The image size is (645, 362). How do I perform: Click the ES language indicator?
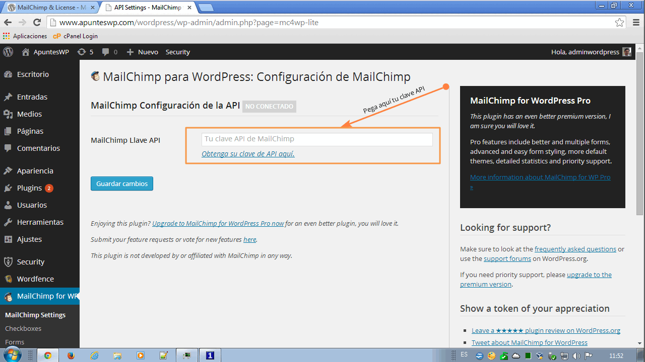tap(464, 354)
